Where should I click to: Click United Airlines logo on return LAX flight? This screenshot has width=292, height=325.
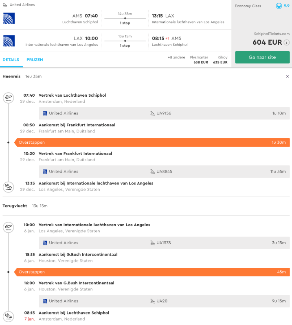point(9,41)
